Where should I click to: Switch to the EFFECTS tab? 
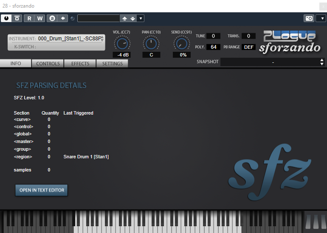pos(80,64)
